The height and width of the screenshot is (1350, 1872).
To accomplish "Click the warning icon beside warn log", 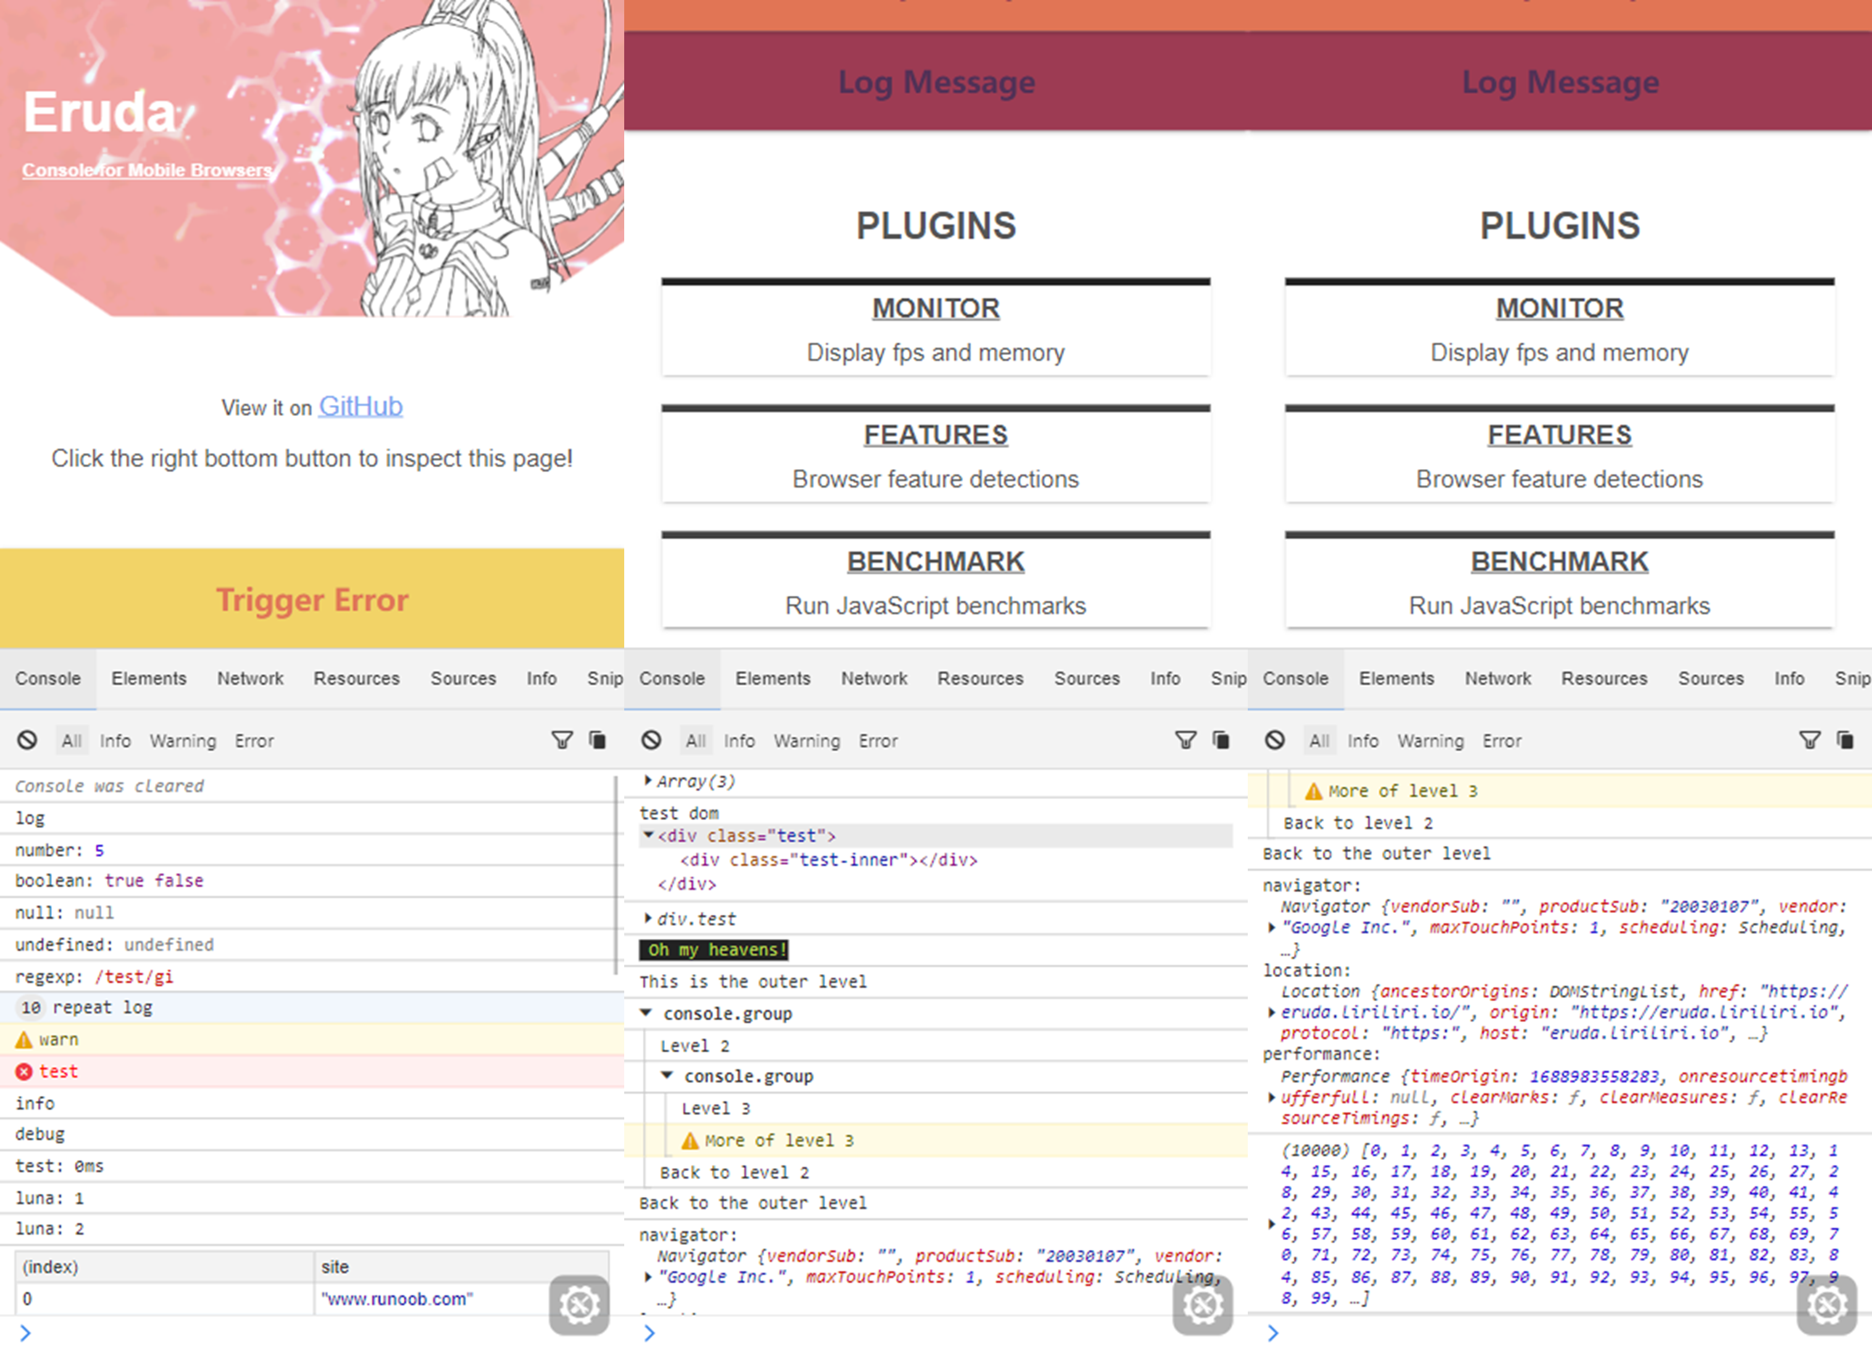I will (24, 1040).
